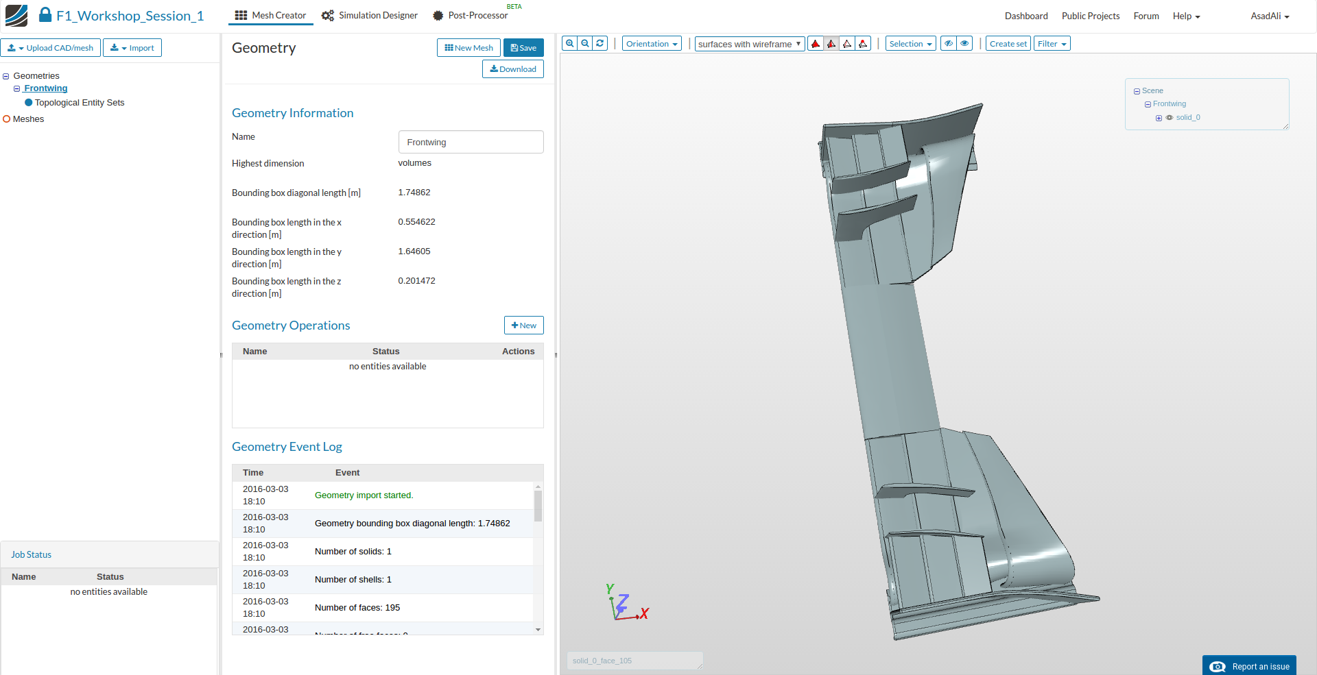Screen dimensions: 1317x675
Task: Click the show all eye button in toolbar
Action: pyautogui.click(x=964, y=44)
